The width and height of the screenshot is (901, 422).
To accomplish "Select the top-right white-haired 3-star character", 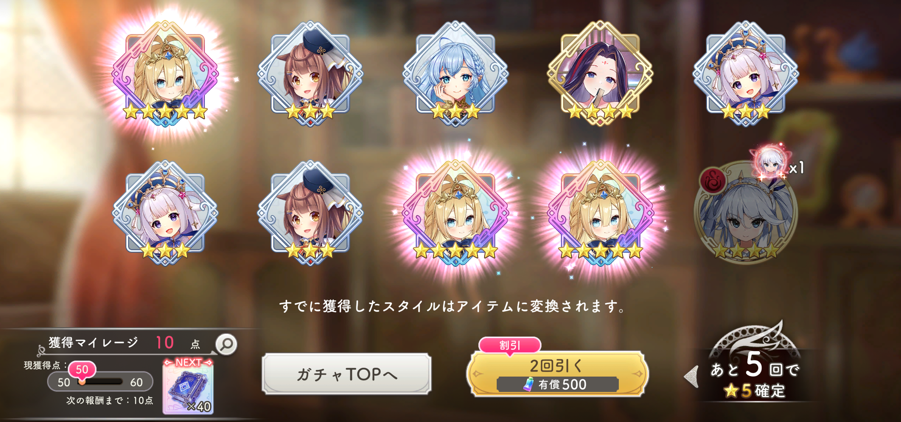I will (746, 73).
